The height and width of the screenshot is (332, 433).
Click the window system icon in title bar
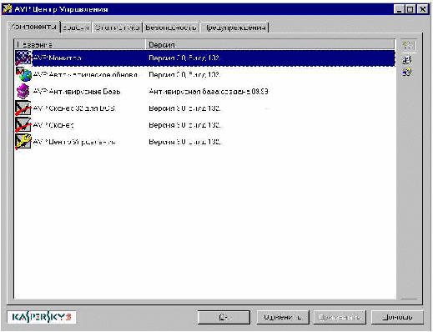point(8,9)
